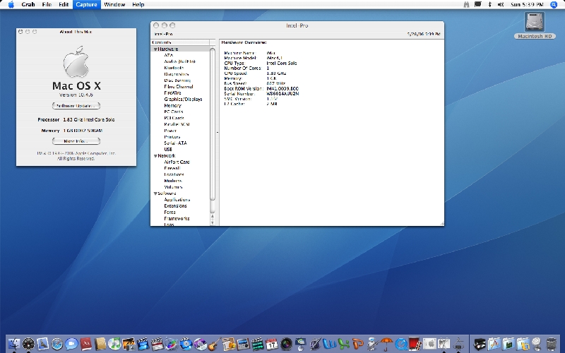Open Finder from the Dock
Viewport: 565px width, 353px height.
click(x=14, y=344)
